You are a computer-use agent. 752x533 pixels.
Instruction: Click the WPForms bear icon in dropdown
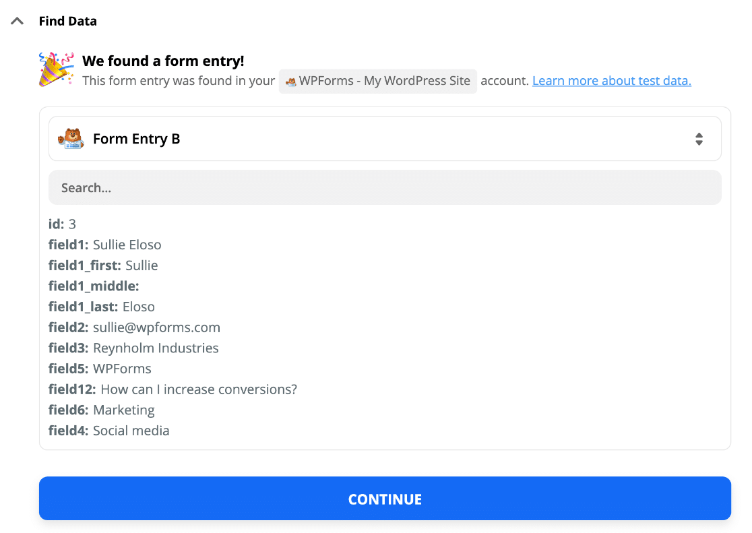pos(71,139)
